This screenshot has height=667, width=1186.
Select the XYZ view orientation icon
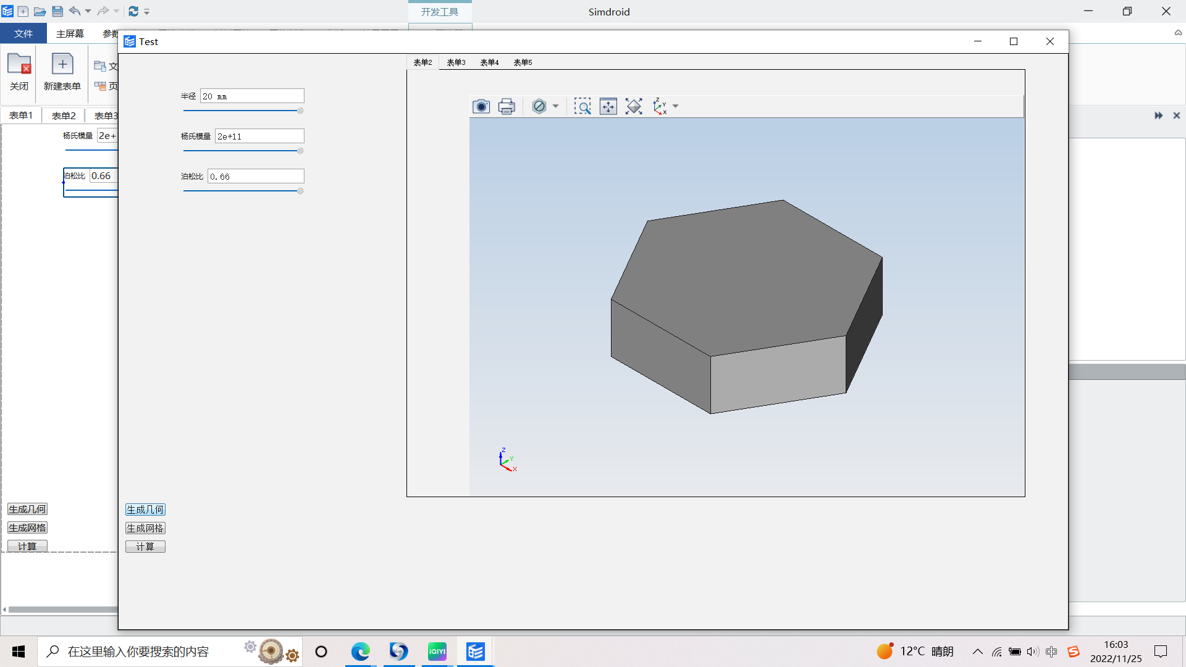coord(660,106)
